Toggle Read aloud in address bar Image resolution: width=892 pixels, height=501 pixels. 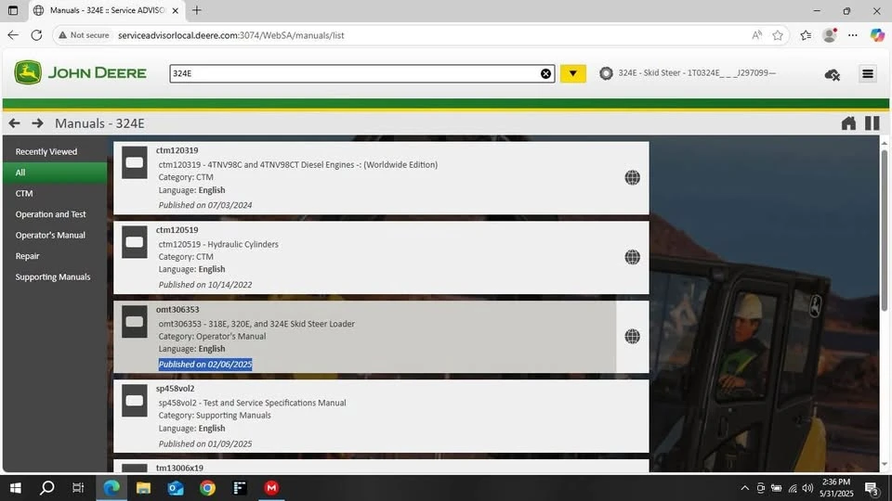tap(756, 35)
